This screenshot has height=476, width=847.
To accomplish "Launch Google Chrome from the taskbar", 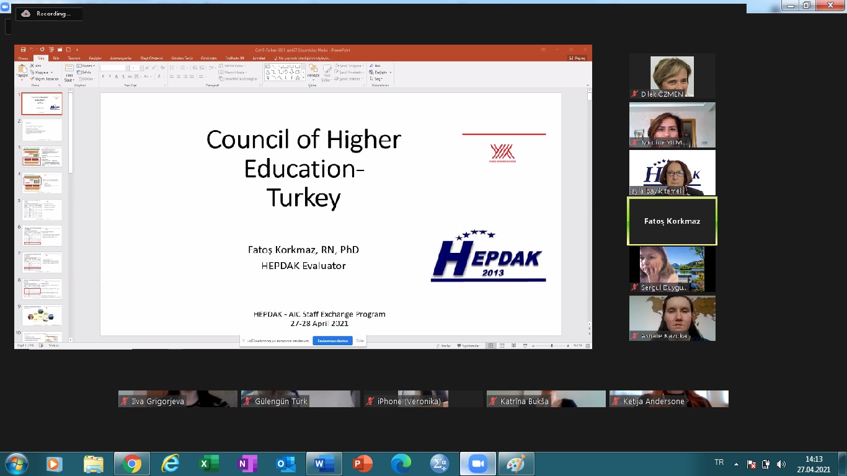I will pos(131,464).
